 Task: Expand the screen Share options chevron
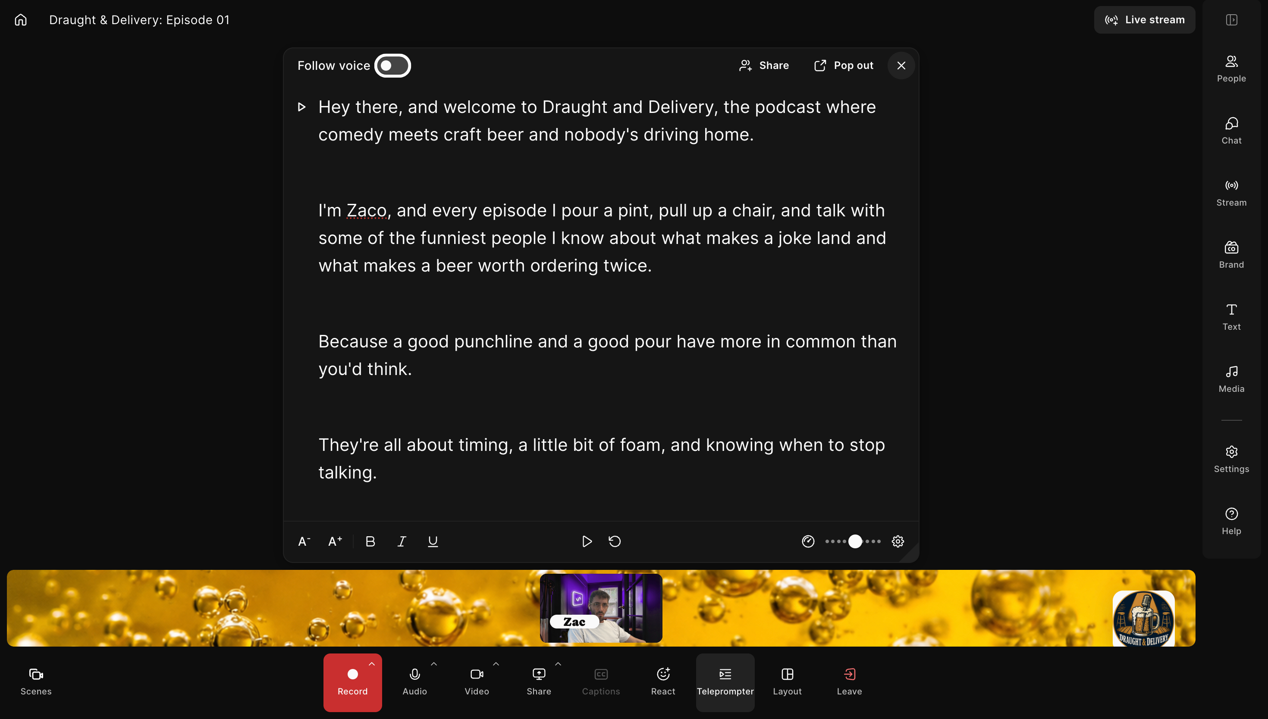558,664
